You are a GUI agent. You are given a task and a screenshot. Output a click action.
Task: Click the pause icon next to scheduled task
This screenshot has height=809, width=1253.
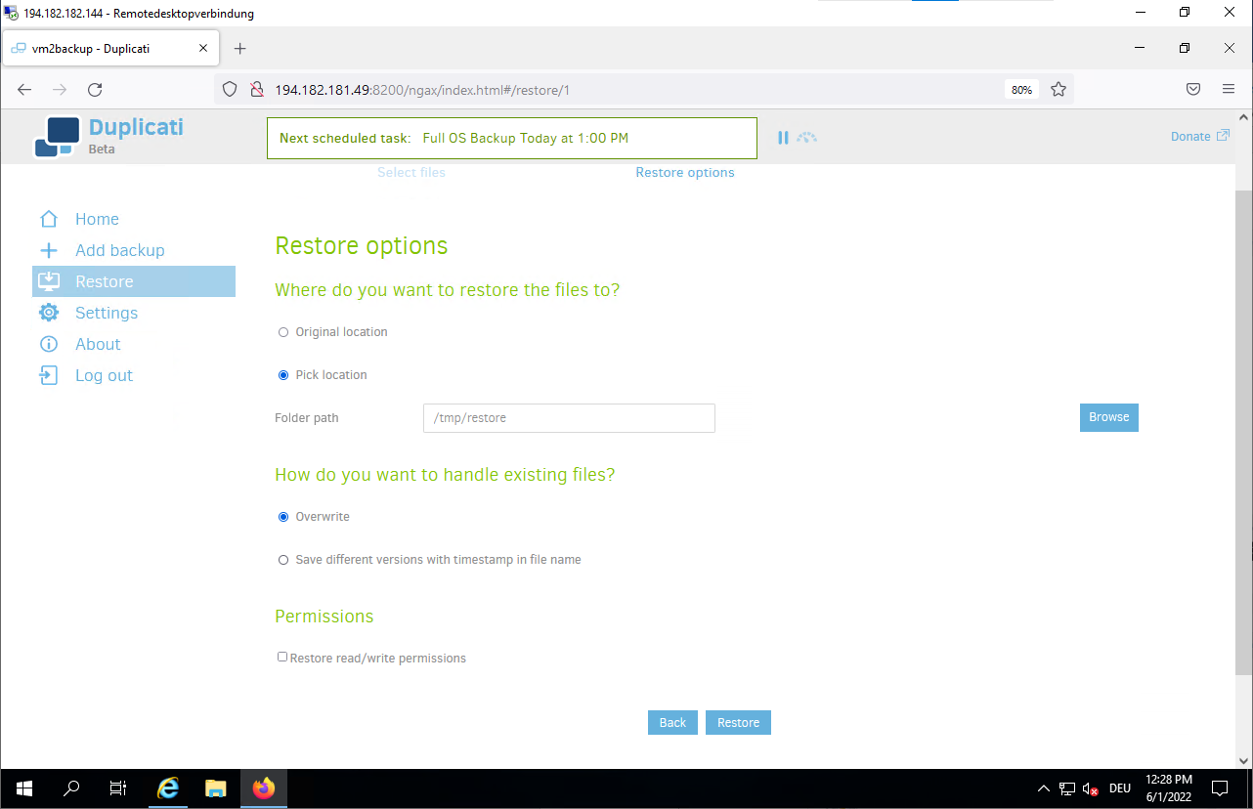(783, 138)
